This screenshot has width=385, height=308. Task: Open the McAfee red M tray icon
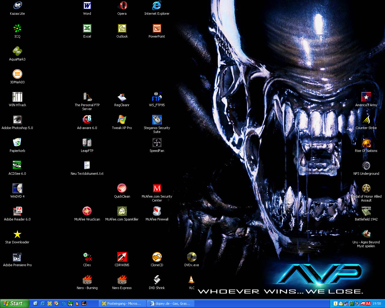368,304
